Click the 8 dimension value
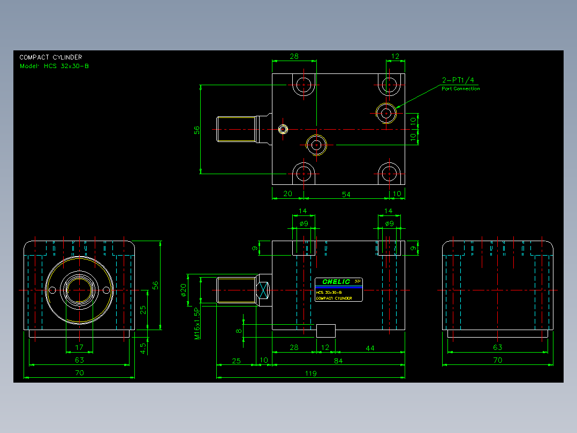Screen dimensions: 577x433 tap(239, 331)
